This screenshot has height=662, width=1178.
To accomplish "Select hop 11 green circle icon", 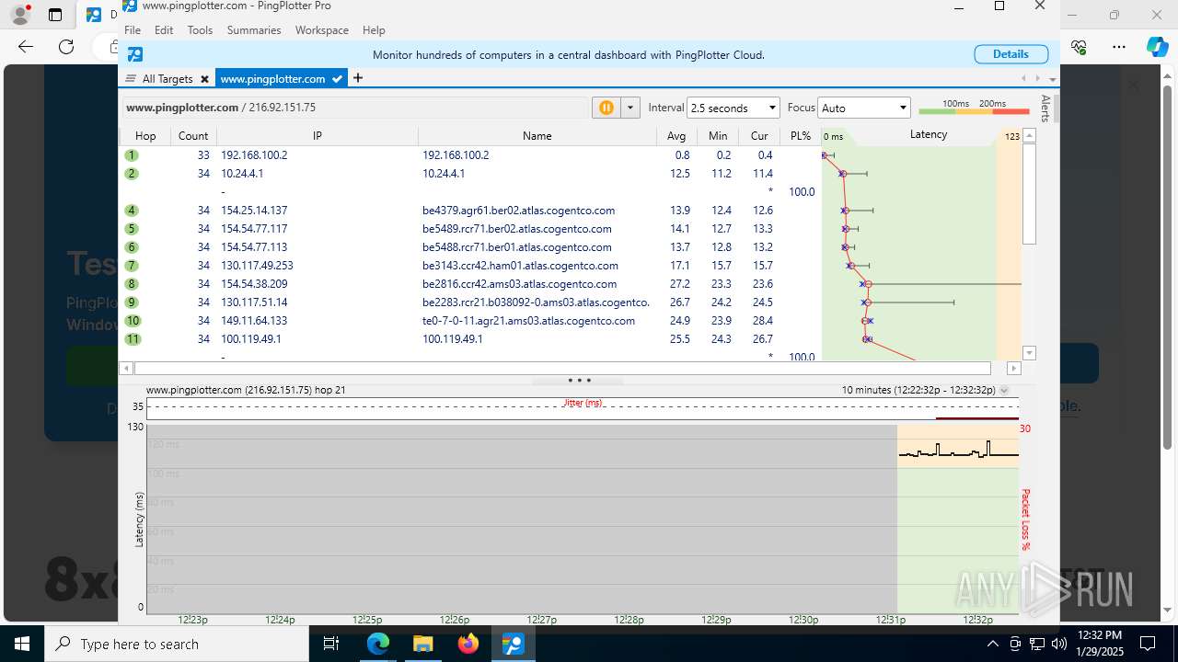I will (x=133, y=339).
